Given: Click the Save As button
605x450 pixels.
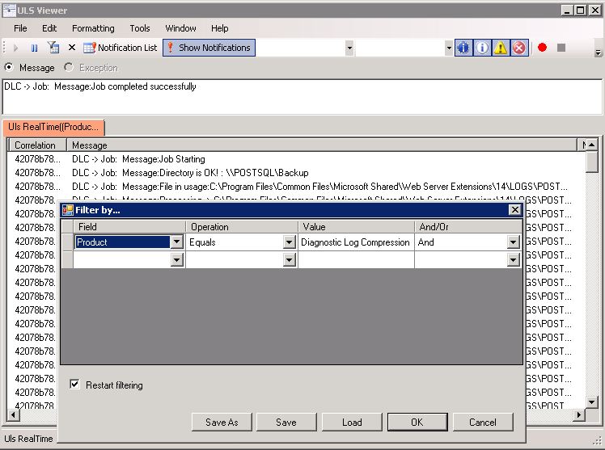Looking at the screenshot, I should point(222,422).
